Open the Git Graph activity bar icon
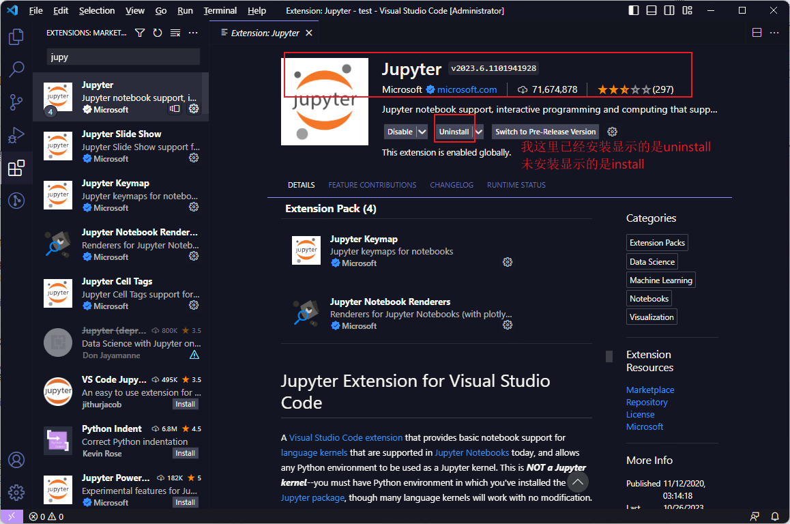Image resolution: width=790 pixels, height=524 pixels. [x=16, y=201]
